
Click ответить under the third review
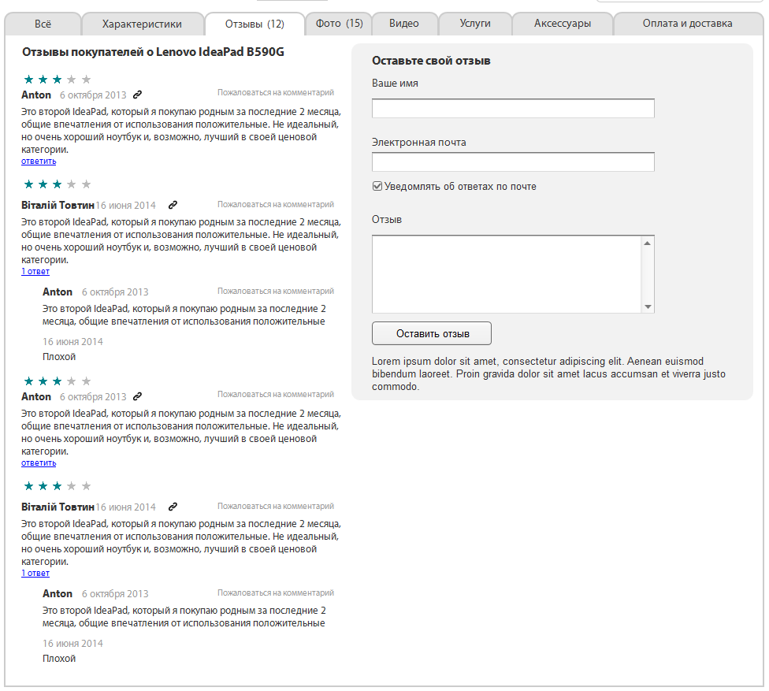coord(39,463)
